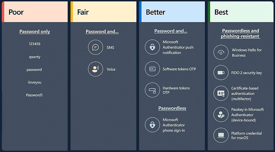Image resolution: width=275 pixels, height=152 pixels.
Task: Open the "Password only" underlined heading
Action: click(35, 32)
